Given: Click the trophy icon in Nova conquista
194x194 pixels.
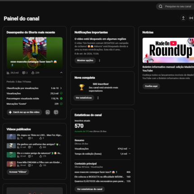Looking at the screenshot, I should [82, 88].
